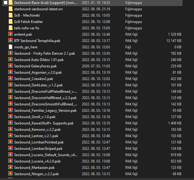Click the Sexbound_Lastree_v.2.1.pak archive icon
The image size is (194, 180).
tap(11, 136)
